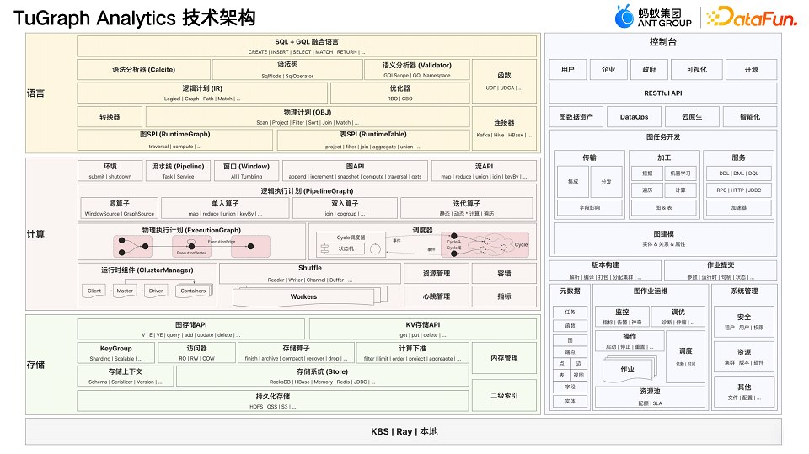This screenshot has width=809, height=454.
Task: Click the ExecutionVertex node in the graph
Action: click(x=191, y=247)
